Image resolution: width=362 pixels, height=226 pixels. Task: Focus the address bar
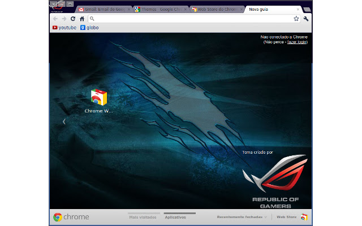click(x=194, y=19)
